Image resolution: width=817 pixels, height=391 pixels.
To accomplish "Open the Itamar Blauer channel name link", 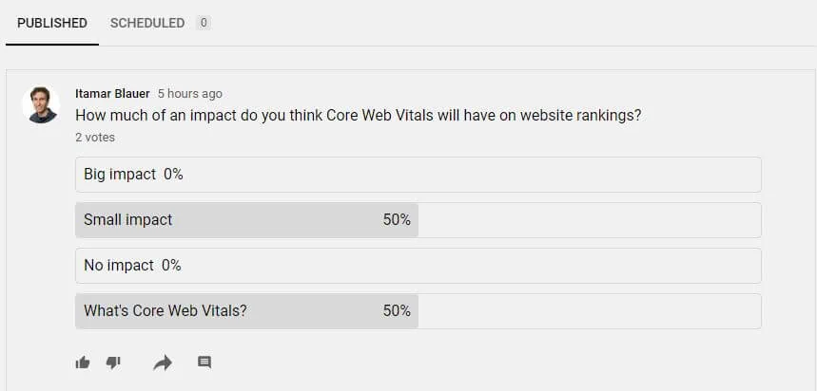I will tap(112, 94).
